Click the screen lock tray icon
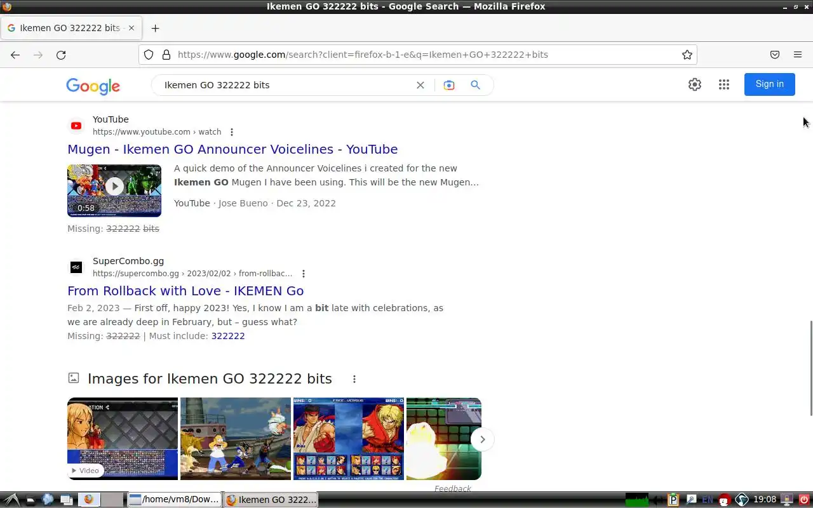 coord(787,500)
